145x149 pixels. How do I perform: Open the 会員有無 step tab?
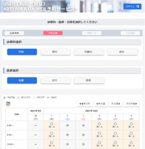click(x=14, y=33)
